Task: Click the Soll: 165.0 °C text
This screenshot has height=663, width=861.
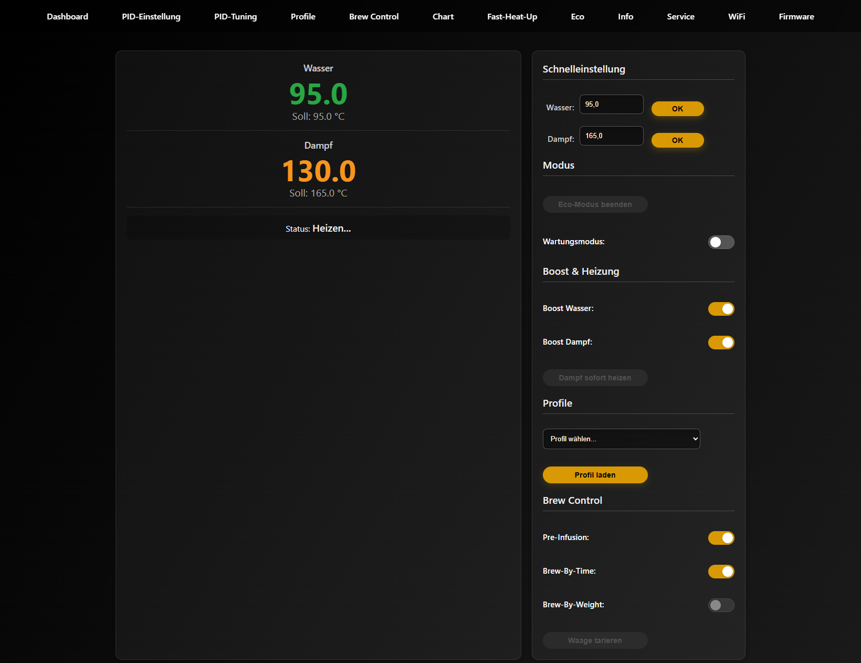Action: pyautogui.click(x=318, y=193)
